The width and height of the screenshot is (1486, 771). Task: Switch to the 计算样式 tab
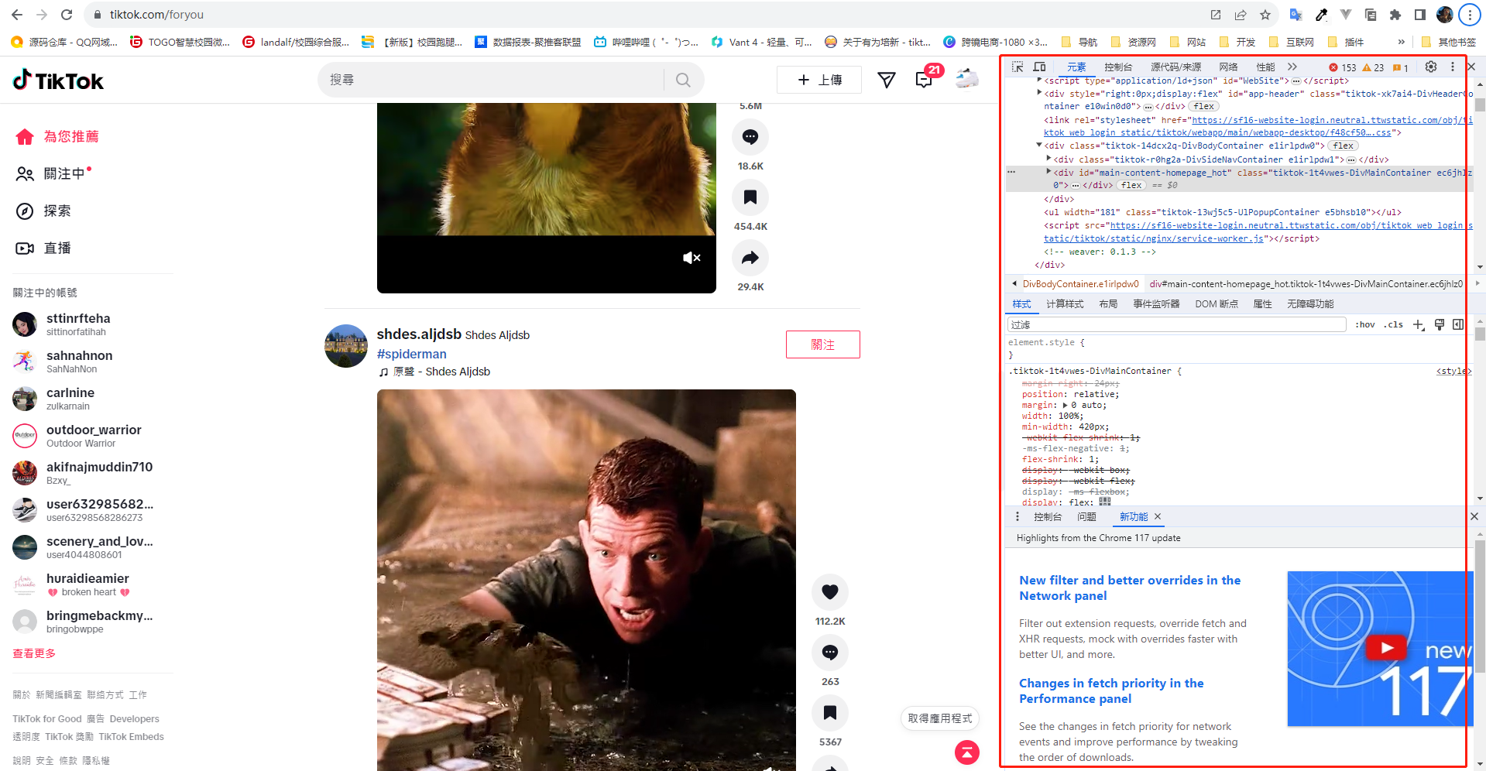click(1065, 304)
